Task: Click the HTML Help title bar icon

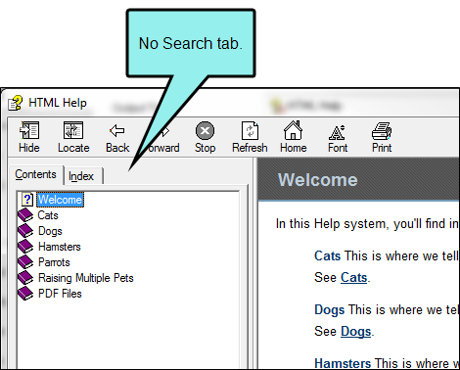Action: (x=16, y=103)
